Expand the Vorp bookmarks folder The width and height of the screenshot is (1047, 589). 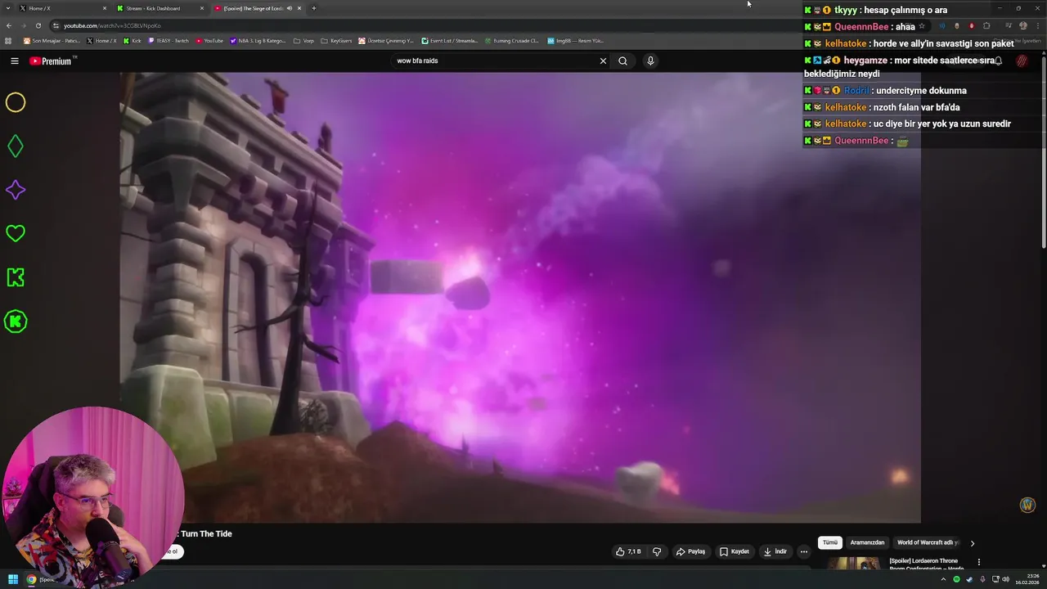(x=303, y=40)
